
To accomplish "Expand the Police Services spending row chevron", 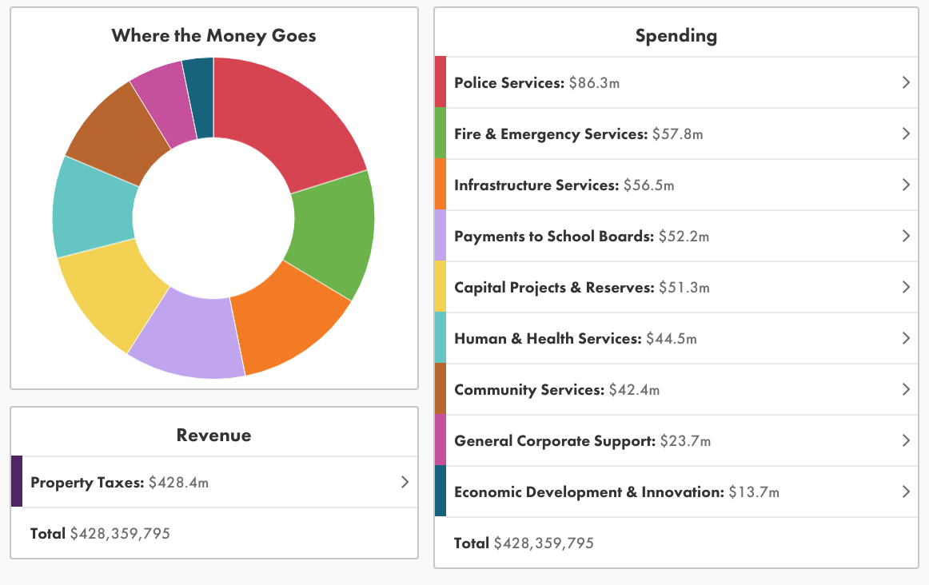I will [906, 82].
